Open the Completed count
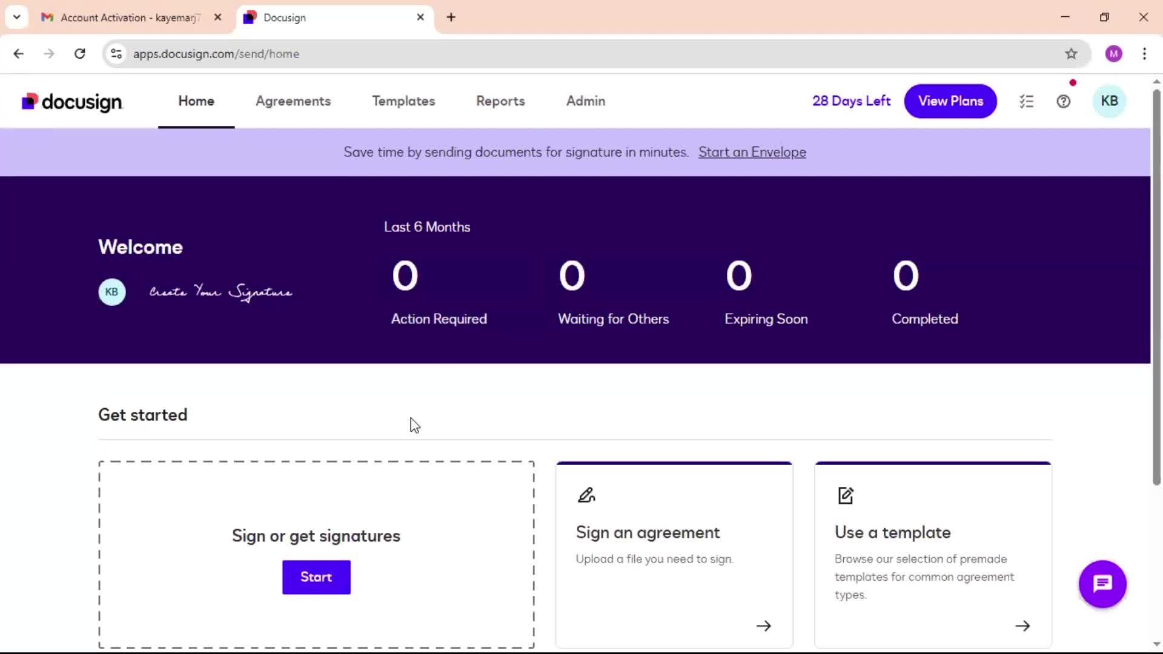This screenshot has height=654, width=1163. [924, 293]
